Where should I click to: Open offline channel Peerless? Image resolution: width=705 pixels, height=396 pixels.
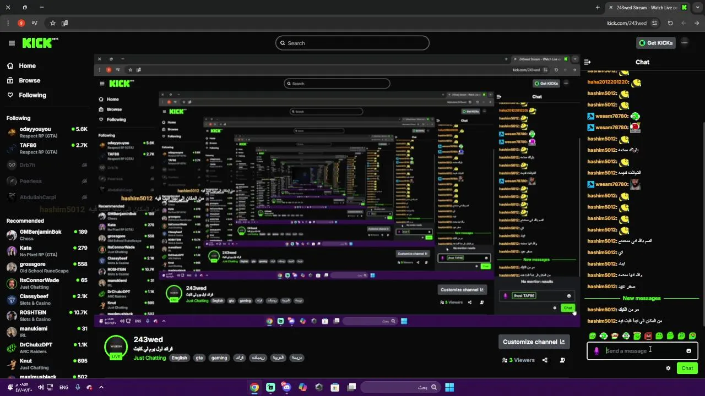click(47, 181)
